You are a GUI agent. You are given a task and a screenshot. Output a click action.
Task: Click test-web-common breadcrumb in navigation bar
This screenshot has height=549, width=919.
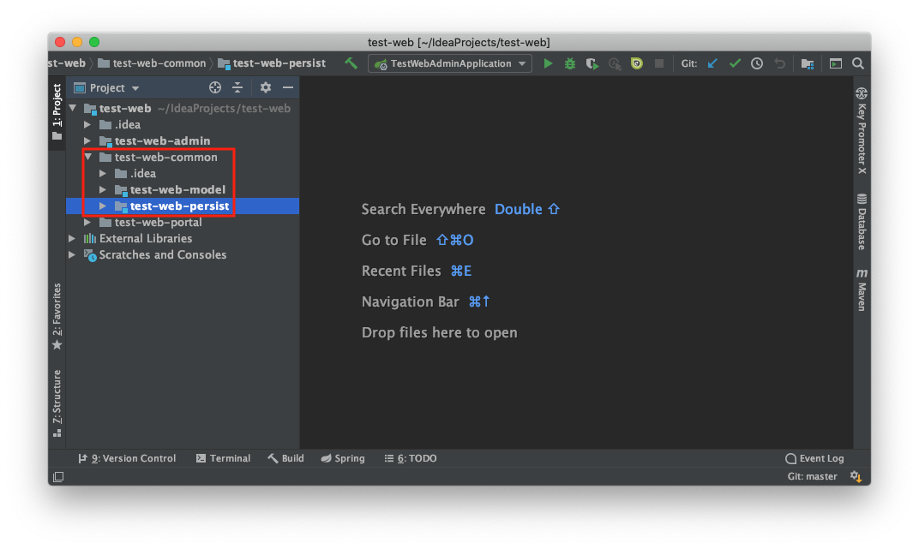click(x=152, y=63)
